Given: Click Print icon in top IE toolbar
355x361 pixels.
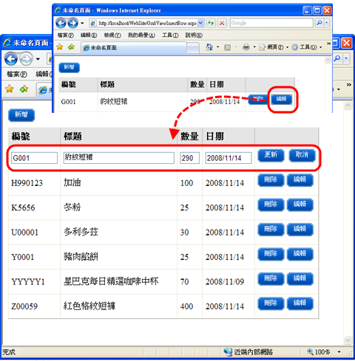Looking at the screenshot, I should pos(246,47).
